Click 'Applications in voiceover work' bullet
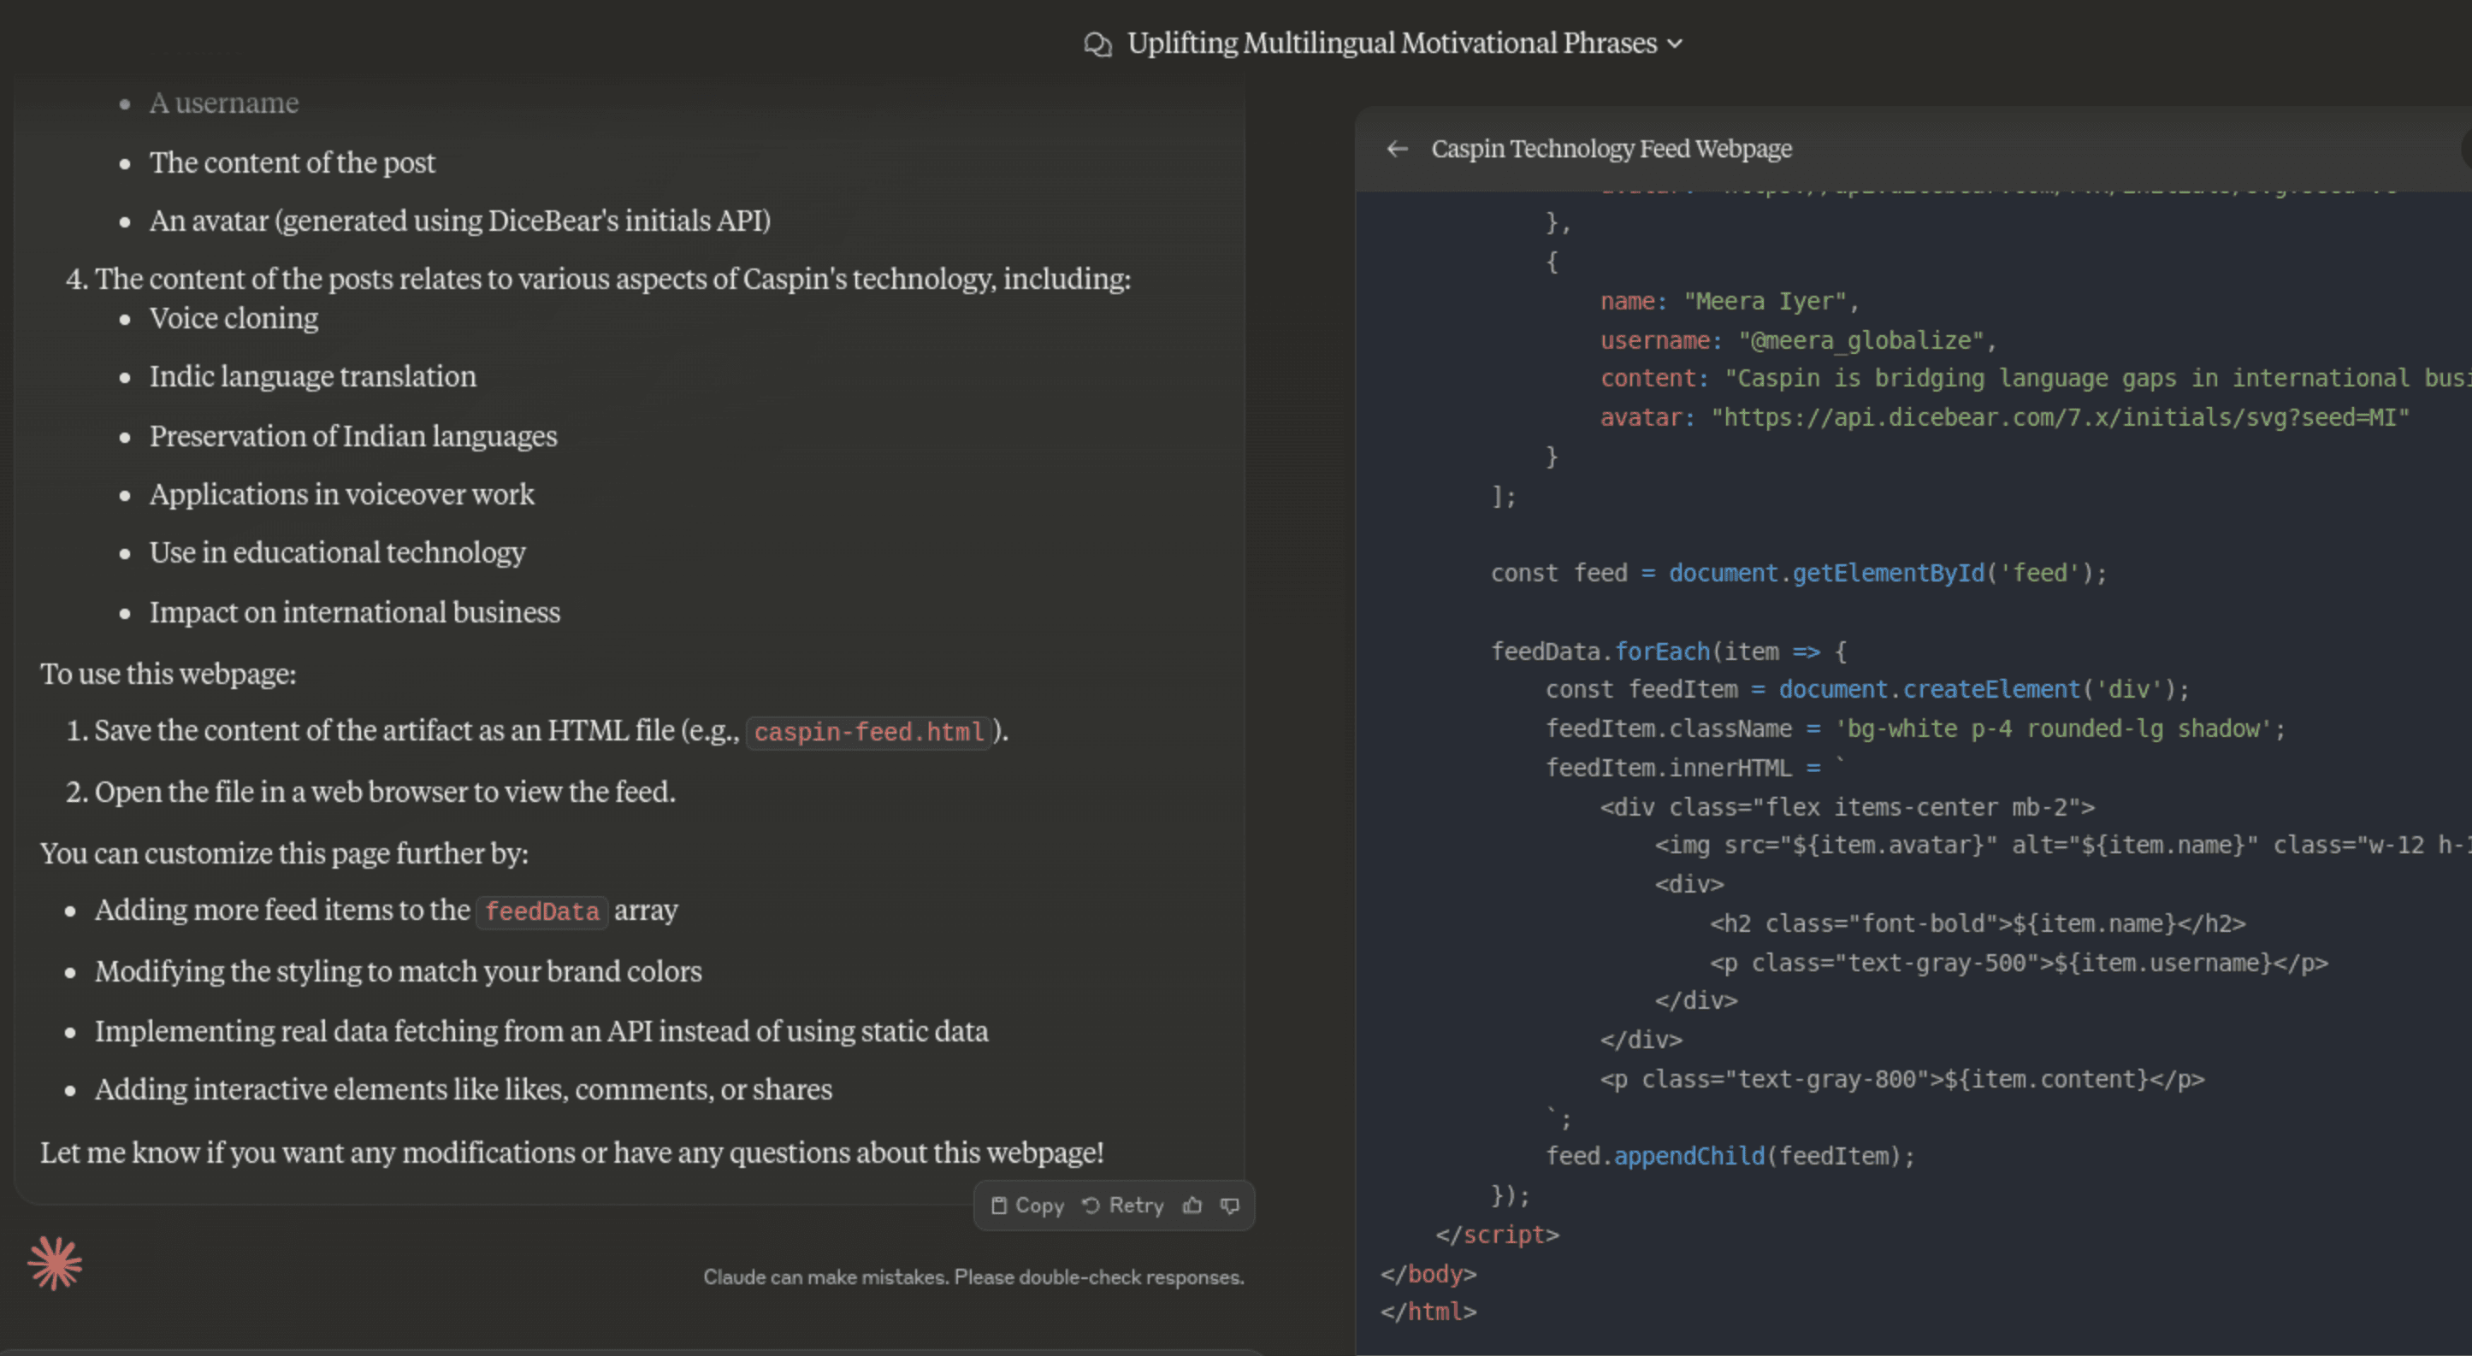 (x=340, y=495)
